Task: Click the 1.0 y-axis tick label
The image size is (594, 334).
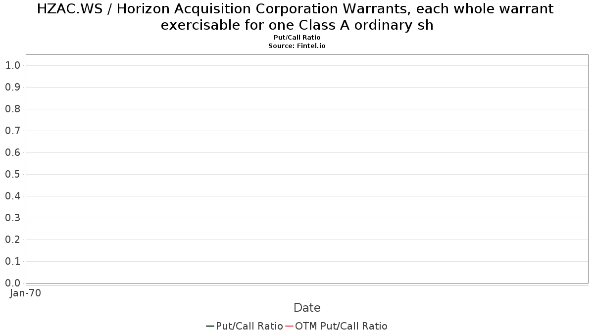Action: 12,65
